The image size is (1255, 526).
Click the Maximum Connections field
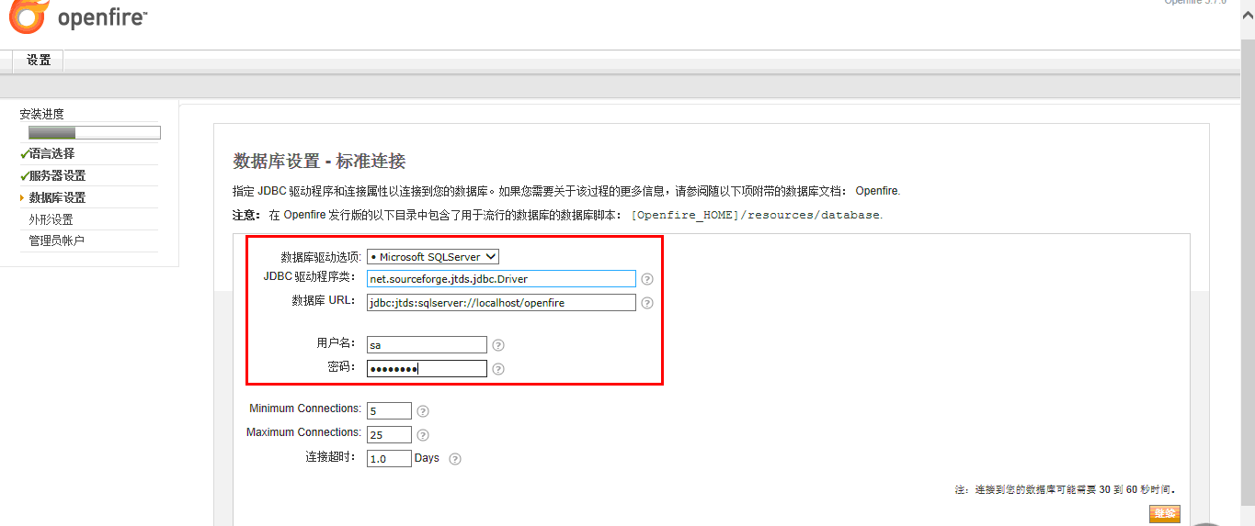click(x=389, y=435)
